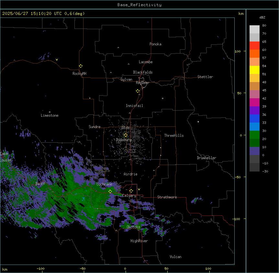Select the Strathmore label
This screenshot has height=273, width=279.
[x=167, y=197]
